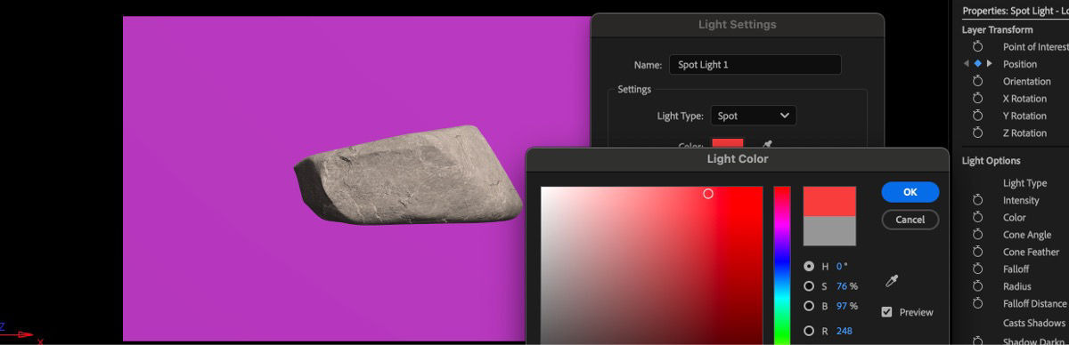The image size is (1069, 345).
Task: Click the original gray color preview swatch
Action: click(x=829, y=231)
